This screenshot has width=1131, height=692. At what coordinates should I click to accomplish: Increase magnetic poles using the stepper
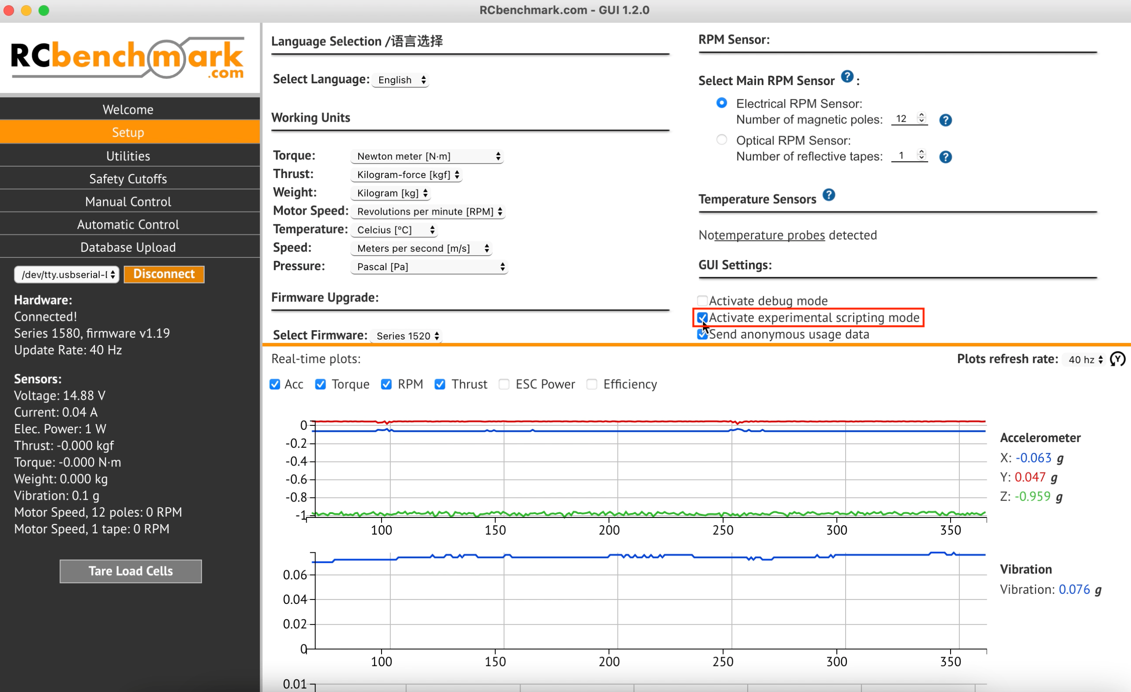click(x=922, y=115)
